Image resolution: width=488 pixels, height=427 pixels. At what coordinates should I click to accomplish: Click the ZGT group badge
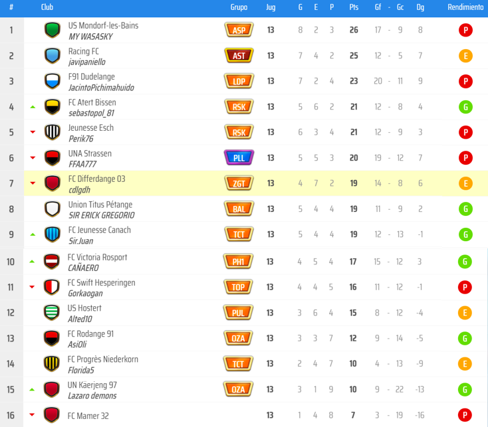point(239,183)
